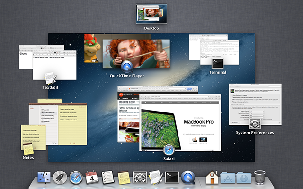Screen dimensions: 303x189
Task: Click 'Terminal' group label
Action: coord(218,72)
